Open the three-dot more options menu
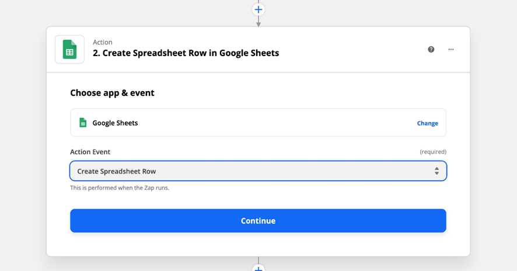 click(x=451, y=50)
